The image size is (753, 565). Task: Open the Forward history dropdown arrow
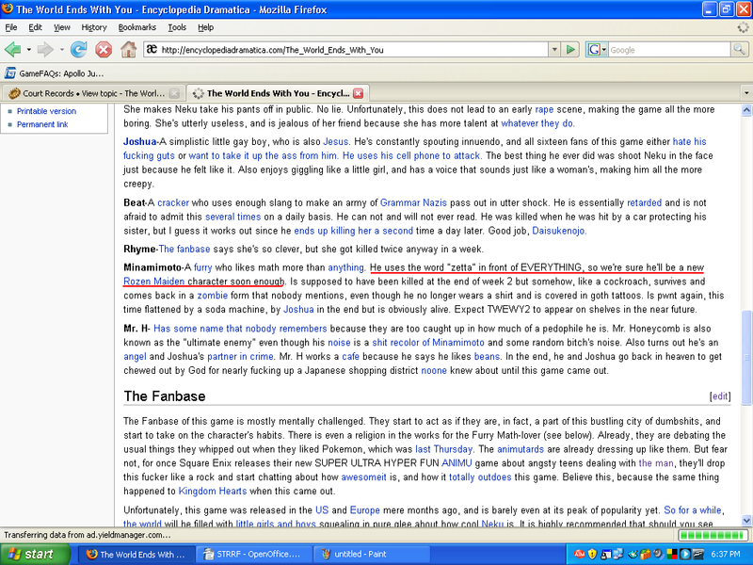(61, 50)
